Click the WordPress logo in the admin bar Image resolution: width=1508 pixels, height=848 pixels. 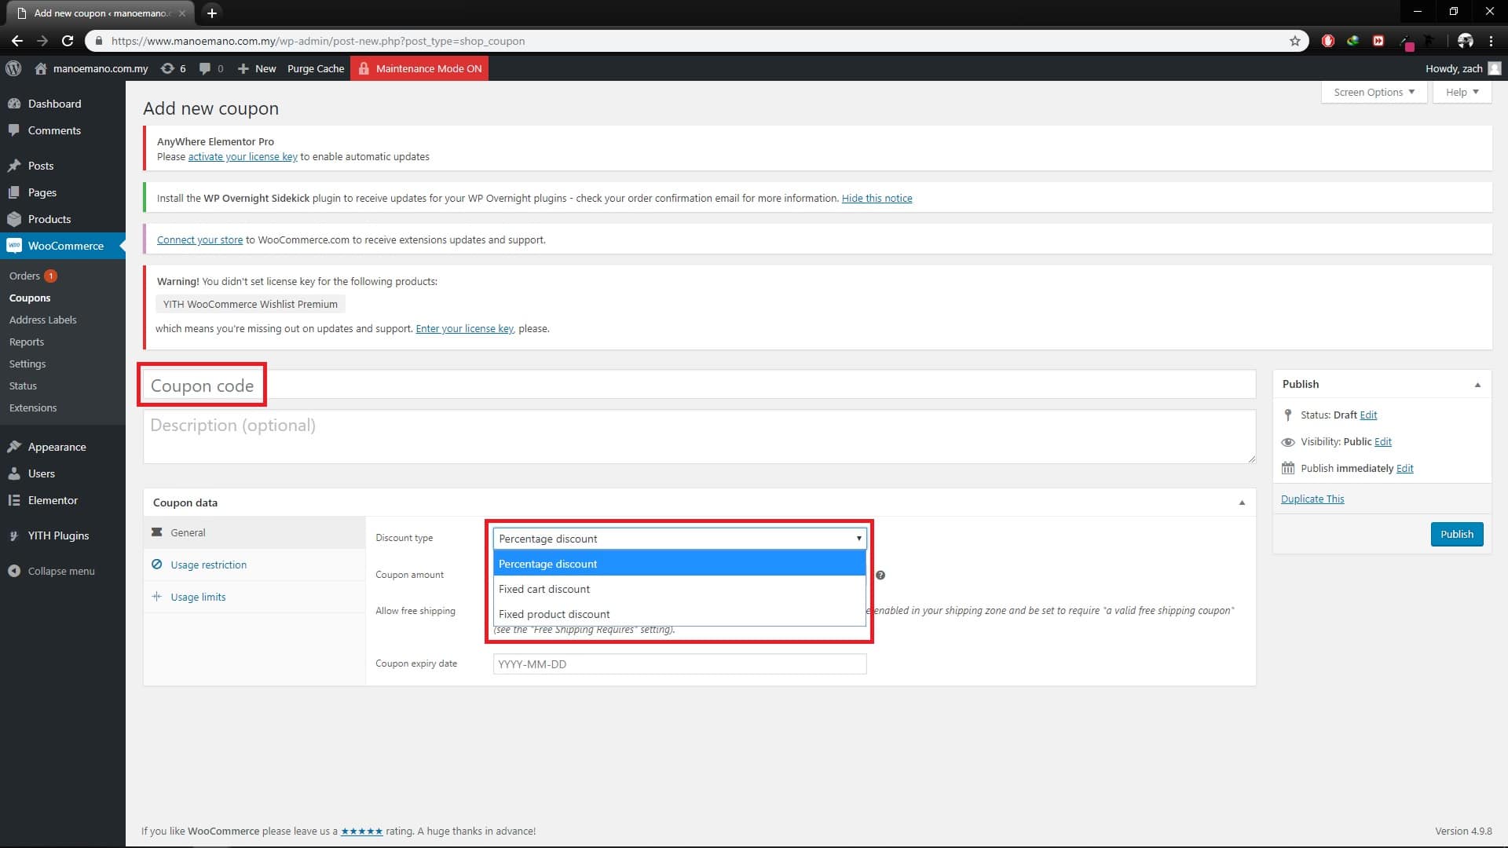tap(13, 68)
